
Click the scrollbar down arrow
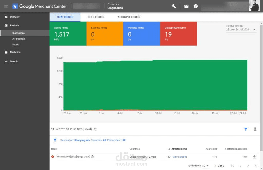261,168
